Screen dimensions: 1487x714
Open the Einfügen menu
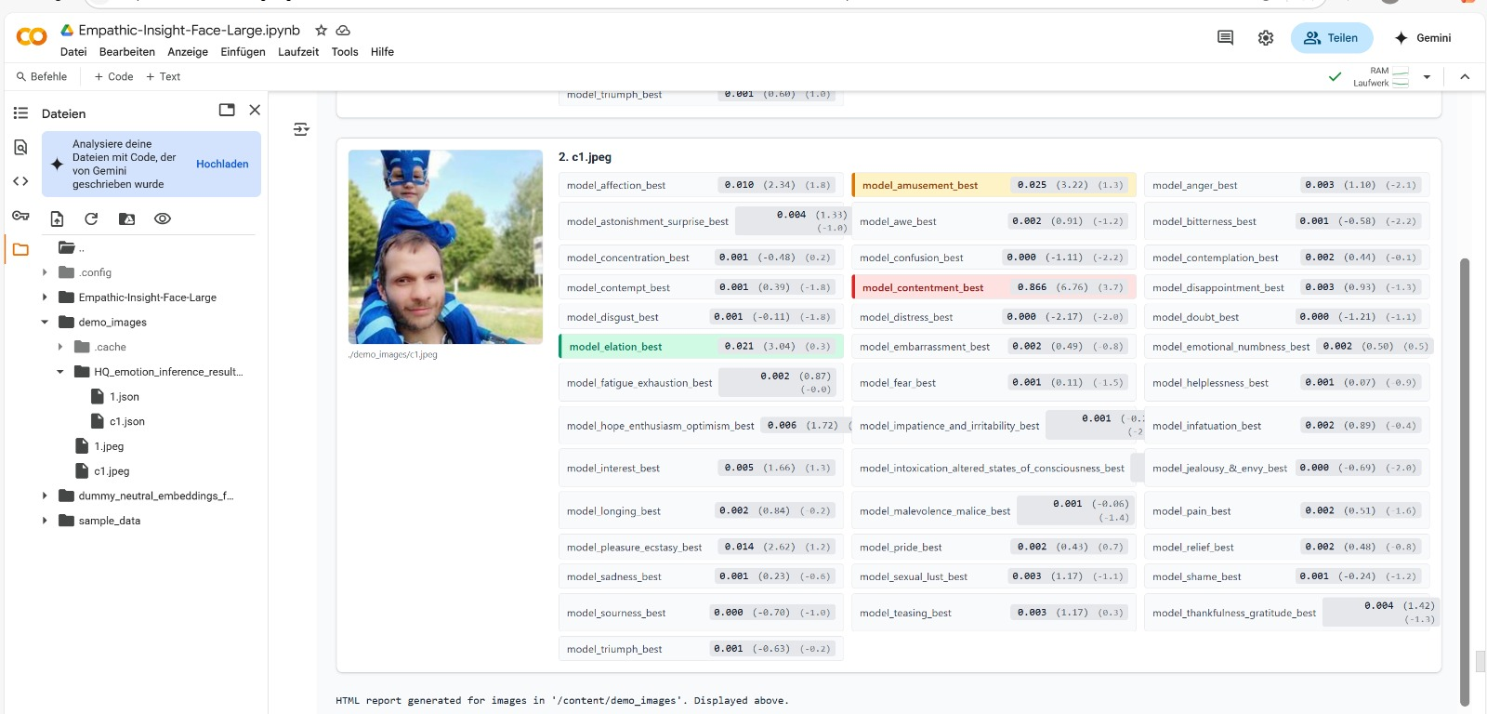[x=243, y=52]
